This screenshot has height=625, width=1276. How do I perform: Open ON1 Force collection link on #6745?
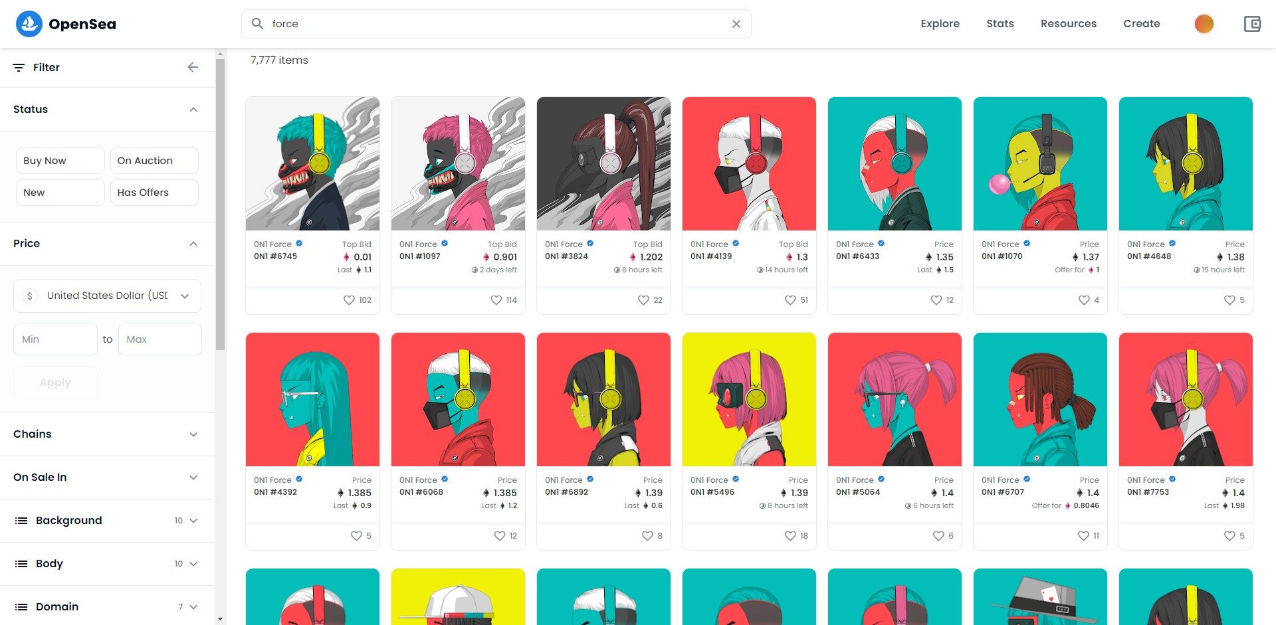(x=272, y=244)
